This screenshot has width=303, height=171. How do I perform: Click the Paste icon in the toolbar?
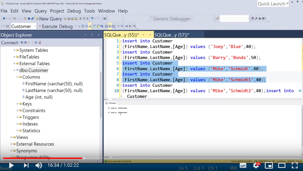[x=87, y=18]
